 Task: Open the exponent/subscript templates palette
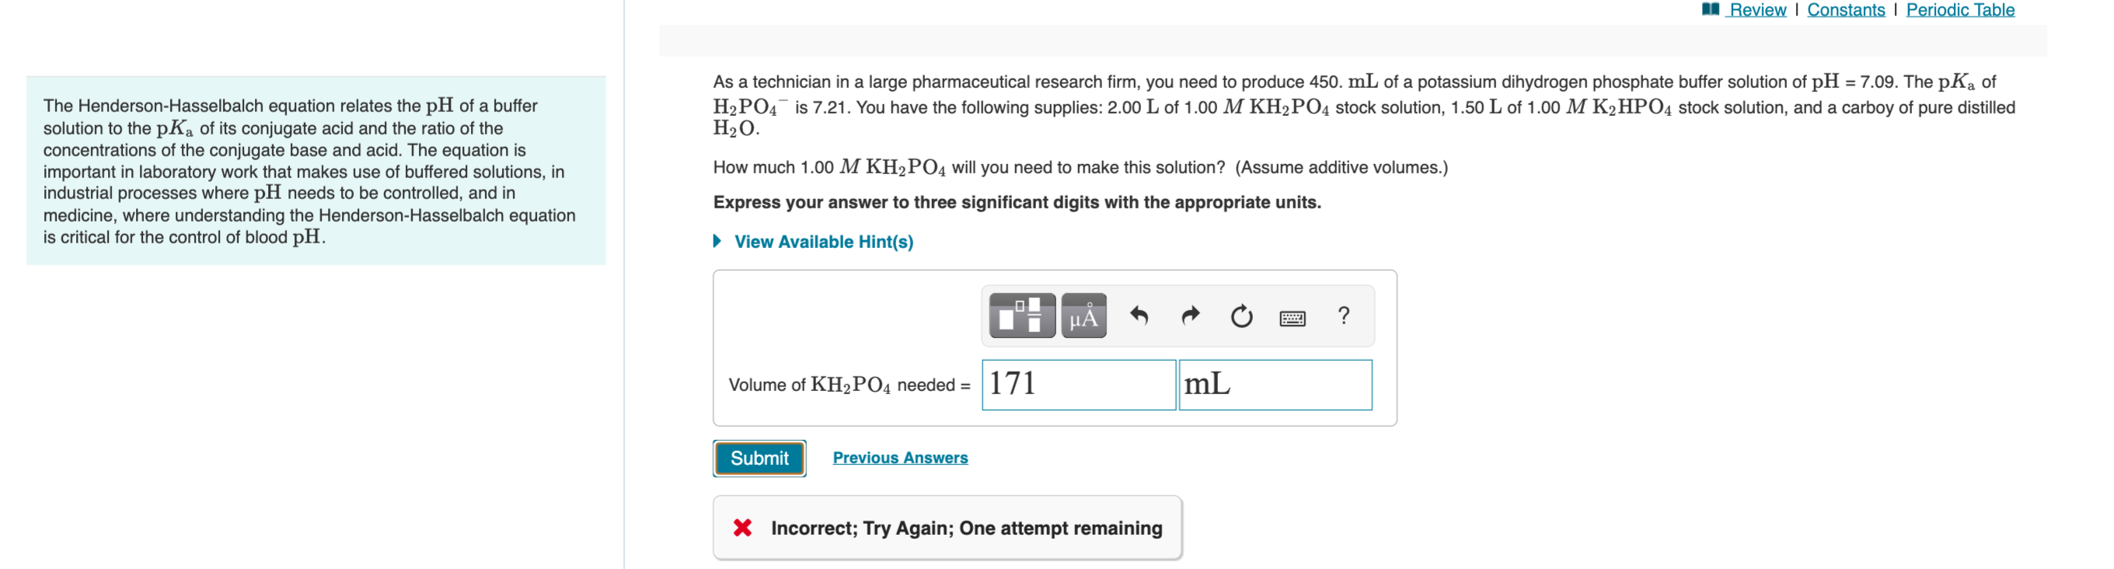[x=1021, y=315]
